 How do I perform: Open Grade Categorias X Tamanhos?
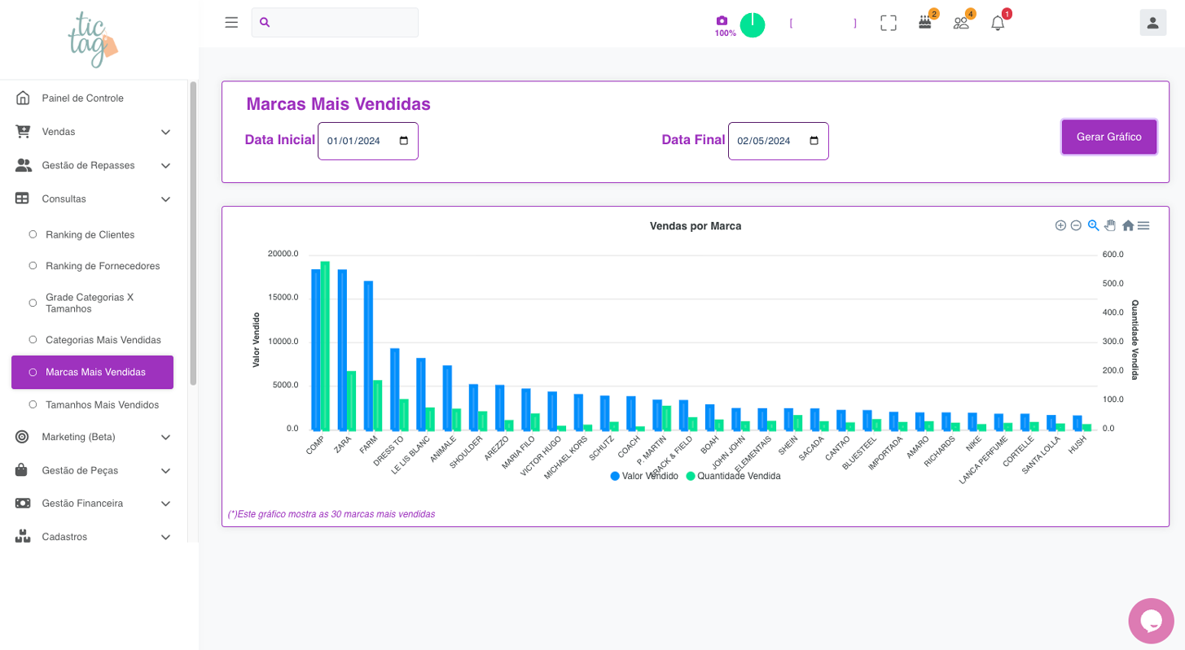tap(90, 303)
